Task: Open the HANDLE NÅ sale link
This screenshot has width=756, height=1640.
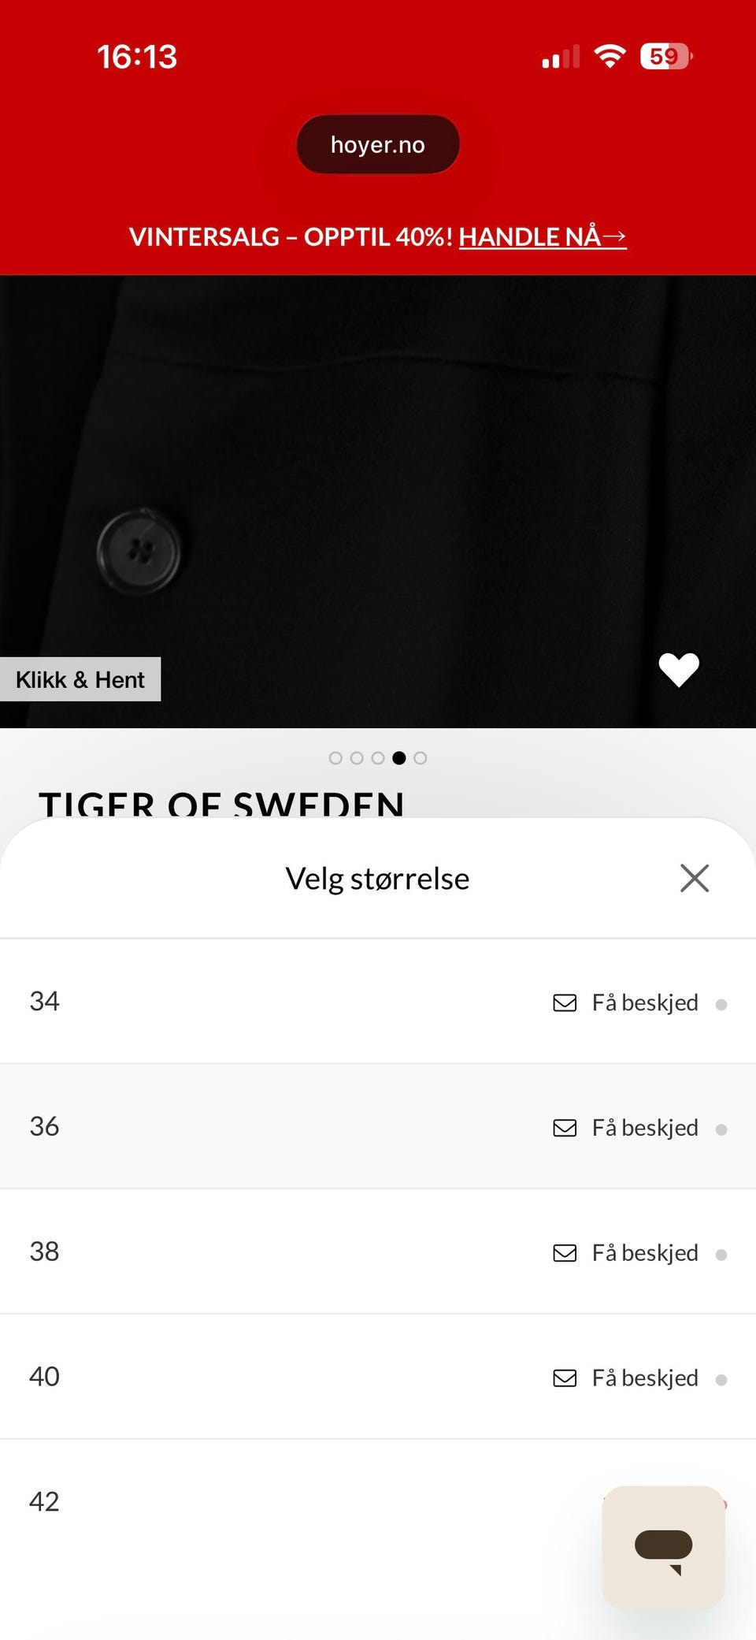Action: (x=542, y=236)
